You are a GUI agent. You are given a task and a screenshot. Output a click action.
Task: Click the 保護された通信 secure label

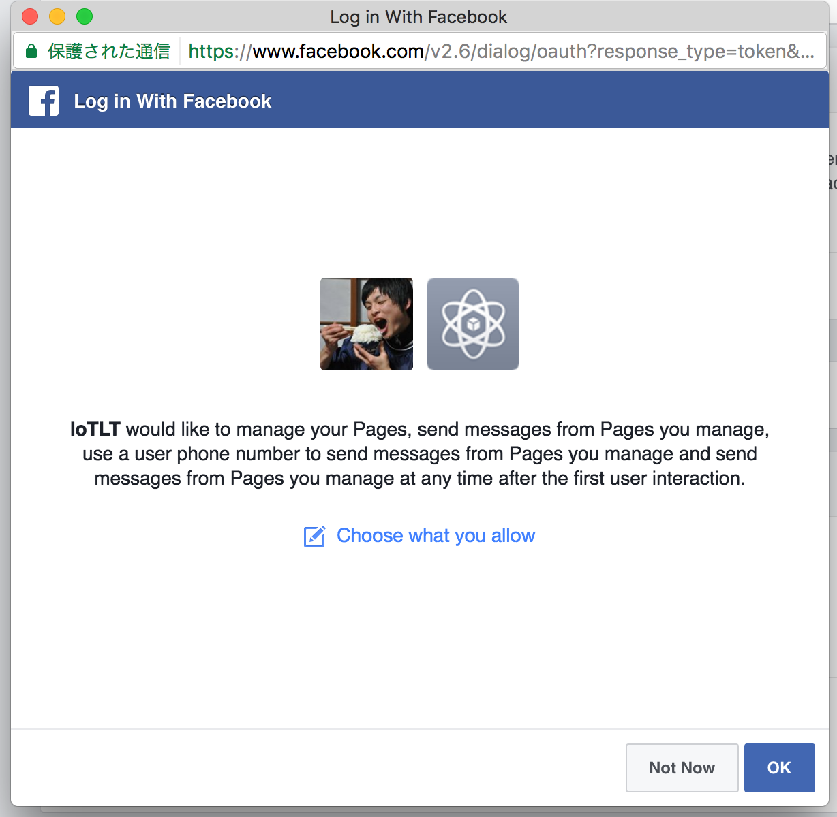(109, 51)
